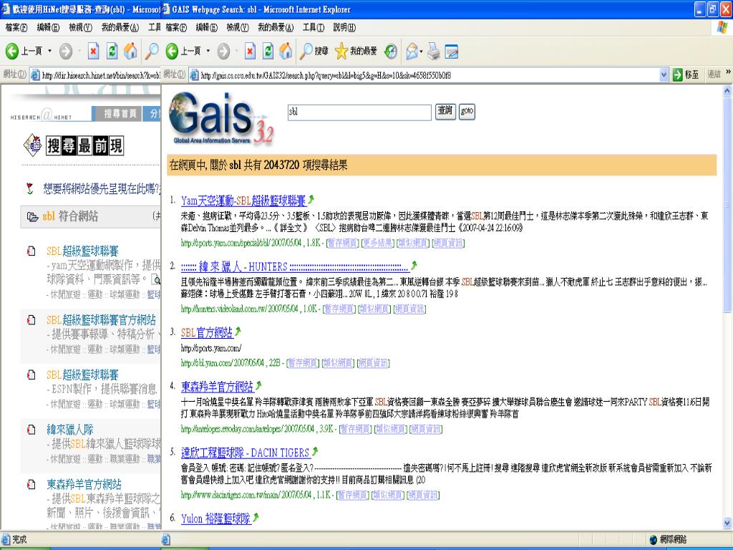Click 更多結果 link under first result
Image resolution: width=733 pixels, height=550 pixels.
378,243
